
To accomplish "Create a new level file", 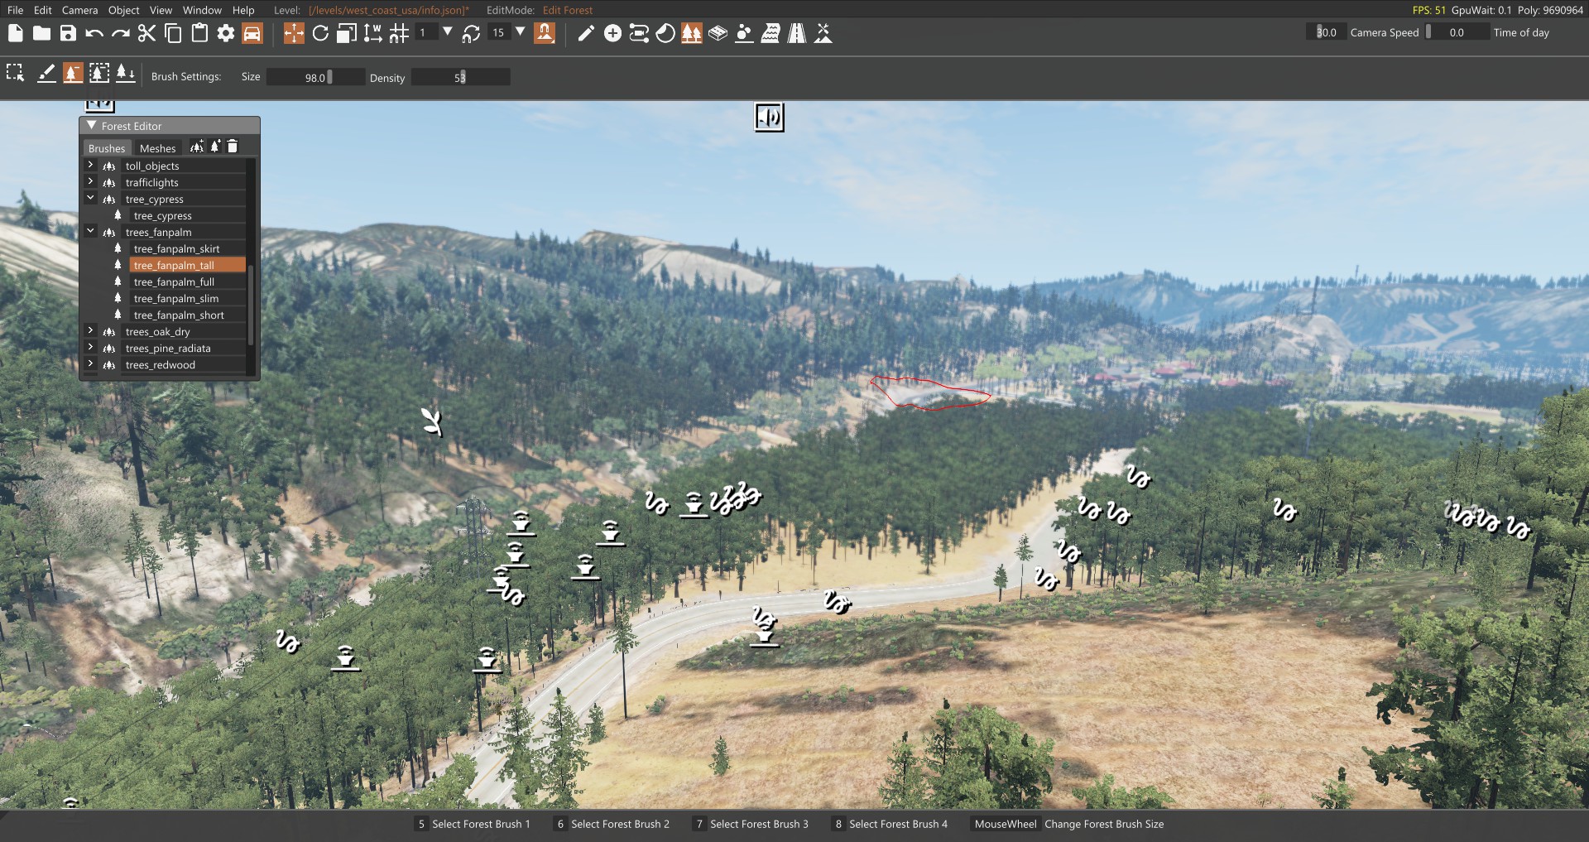I will (x=16, y=33).
